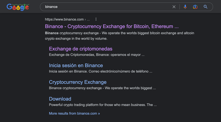Click the https://www.binance.com URL text

click(x=64, y=19)
